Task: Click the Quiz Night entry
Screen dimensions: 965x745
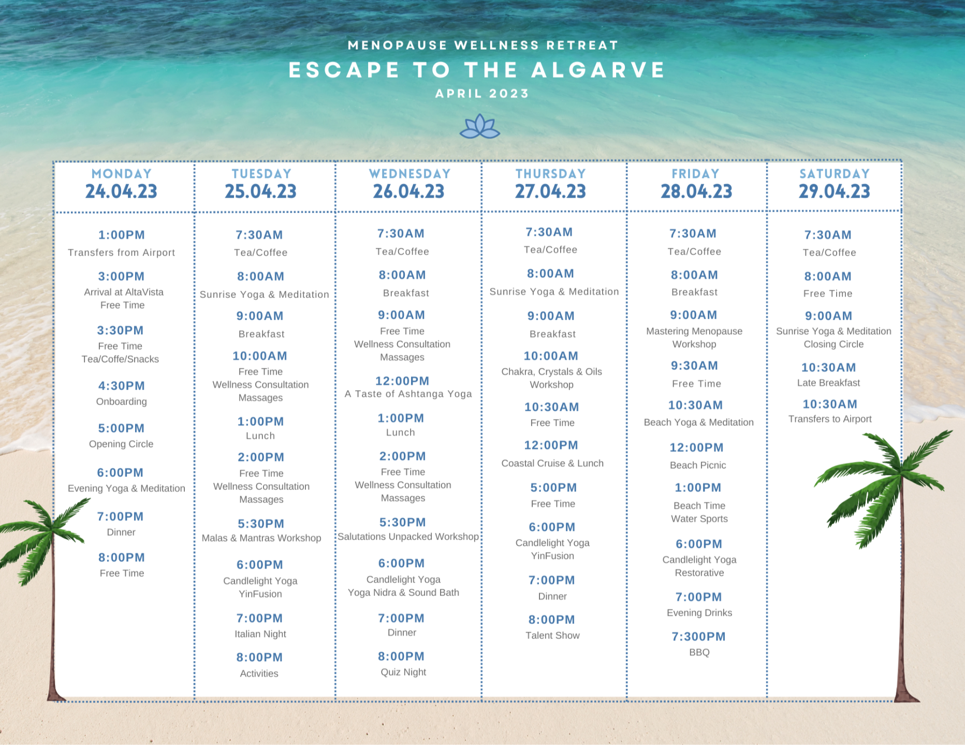Action: tap(403, 672)
